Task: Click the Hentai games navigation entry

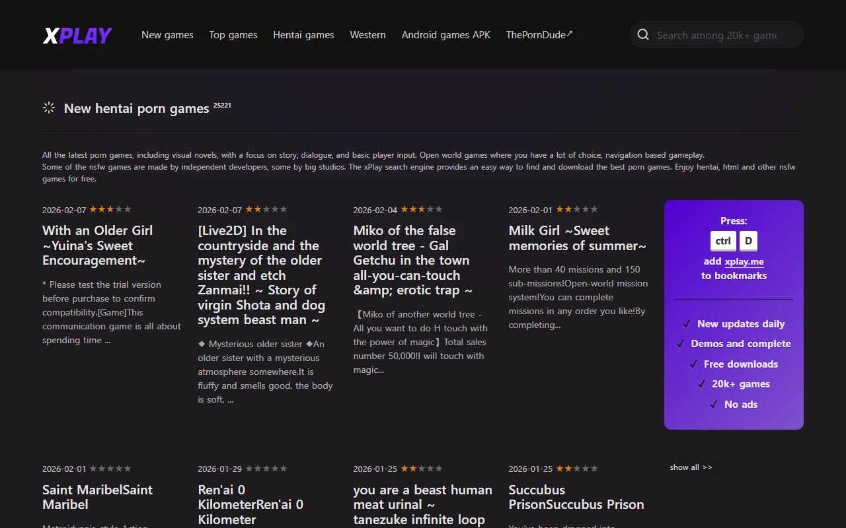Action: [x=303, y=34]
